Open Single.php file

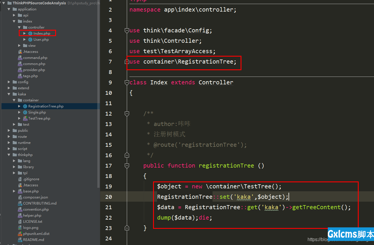click(37, 112)
